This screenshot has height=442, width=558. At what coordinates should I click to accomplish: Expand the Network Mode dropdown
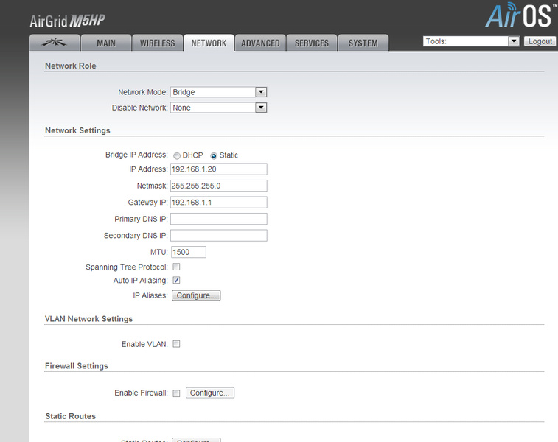point(218,92)
